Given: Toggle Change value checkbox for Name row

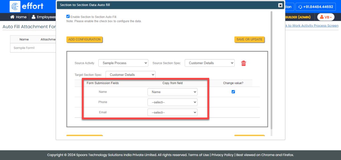Looking at the screenshot, I should [233, 92].
